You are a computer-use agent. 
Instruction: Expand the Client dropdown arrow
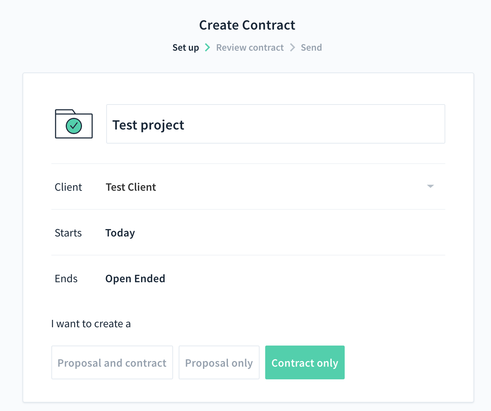(430, 186)
